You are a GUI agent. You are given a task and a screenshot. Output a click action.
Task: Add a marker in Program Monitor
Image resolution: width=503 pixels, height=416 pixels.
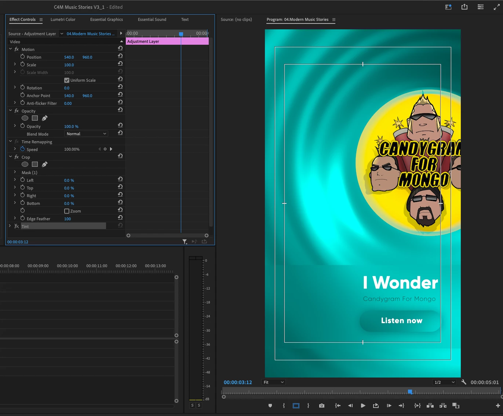tap(270, 406)
